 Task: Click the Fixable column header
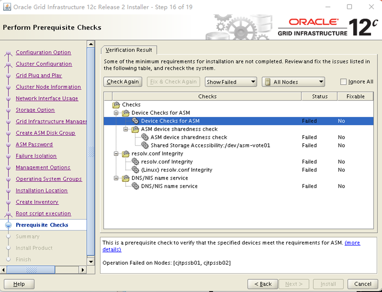(355, 97)
